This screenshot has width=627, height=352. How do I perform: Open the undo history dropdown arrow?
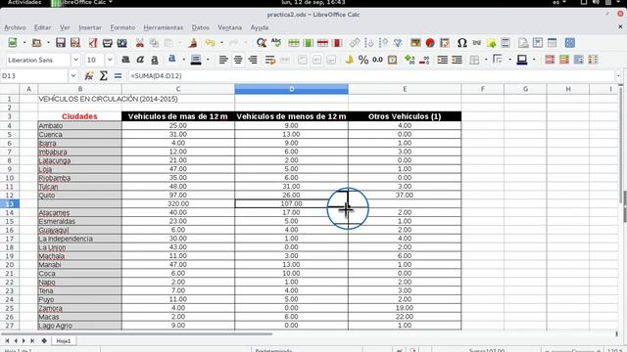pyautogui.click(x=221, y=43)
